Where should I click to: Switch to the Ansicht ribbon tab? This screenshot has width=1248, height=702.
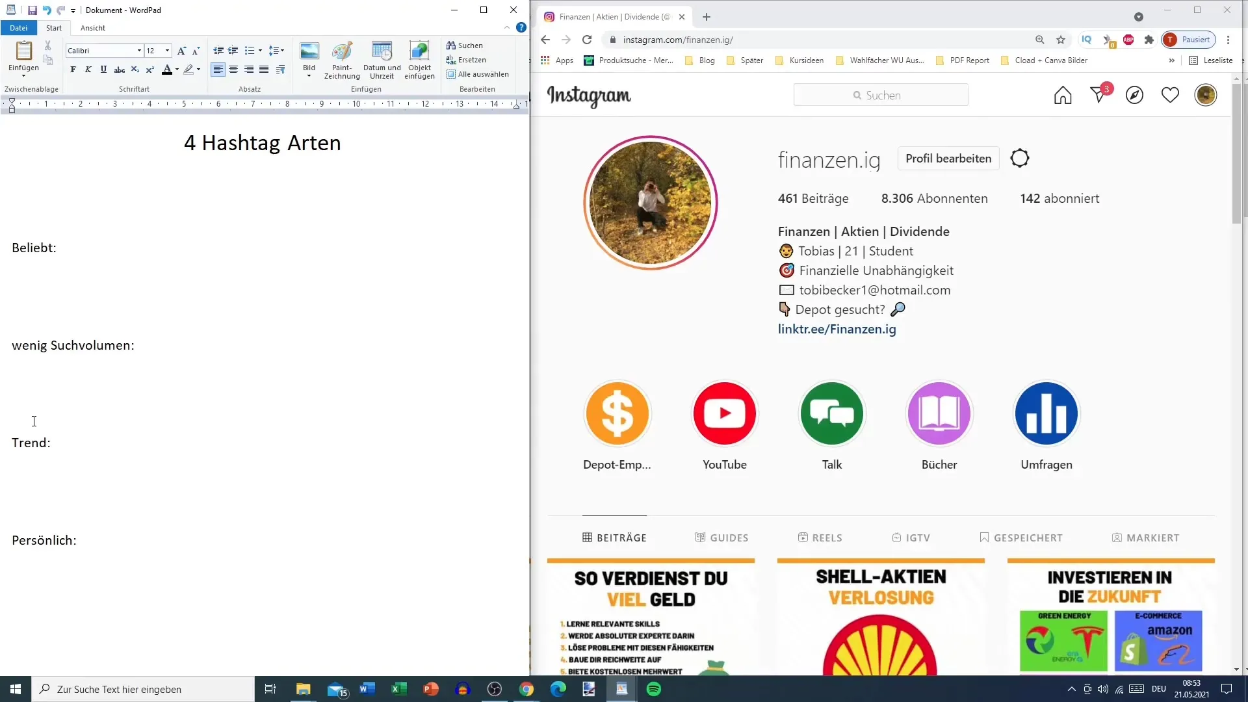pos(93,28)
